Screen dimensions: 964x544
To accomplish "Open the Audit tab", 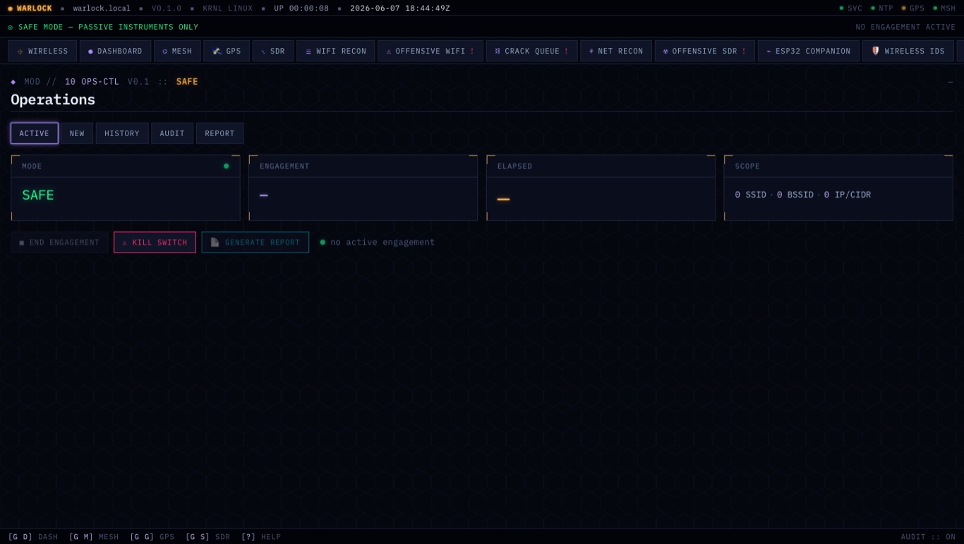I will pos(172,133).
